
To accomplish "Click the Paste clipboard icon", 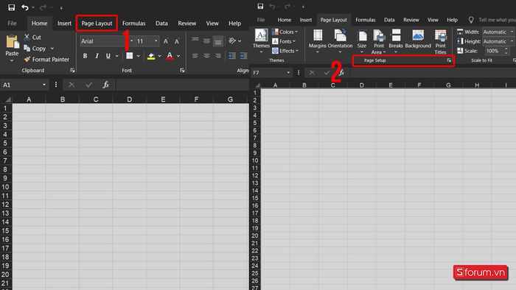I will 13,43.
